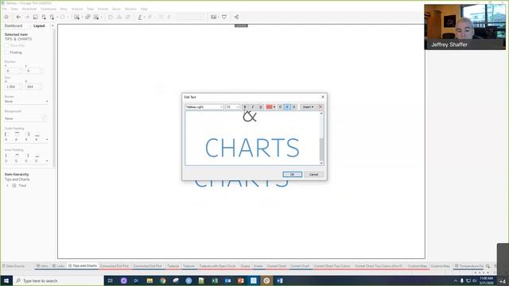Click the new sheet icon after the tabs
This screenshot has width=509, height=286.
488,266
